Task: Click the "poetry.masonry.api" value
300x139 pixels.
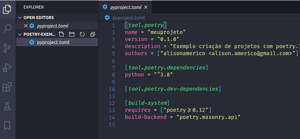Action: [x=208, y=117]
